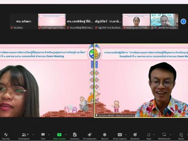Click the name label on the active speaker video
This screenshot has width=188, height=141.
pos(115,116)
